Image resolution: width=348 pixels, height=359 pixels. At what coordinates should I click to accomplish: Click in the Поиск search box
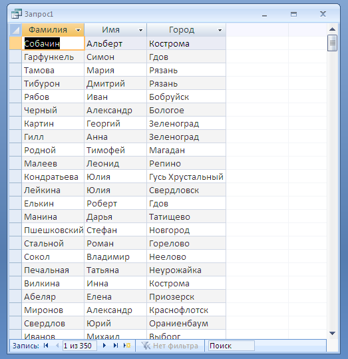[x=232, y=346]
